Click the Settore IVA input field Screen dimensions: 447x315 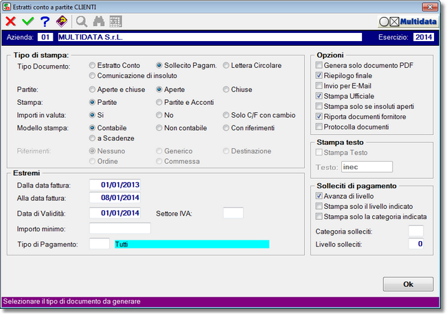click(233, 213)
